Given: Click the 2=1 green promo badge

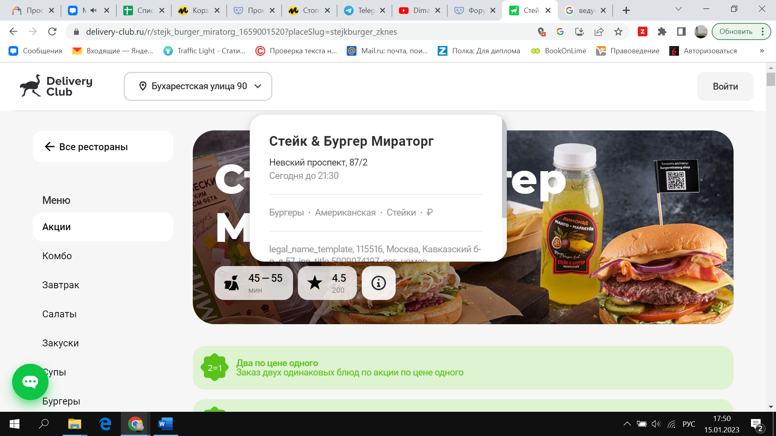Looking at the screenshot, I should pos(215,367).
